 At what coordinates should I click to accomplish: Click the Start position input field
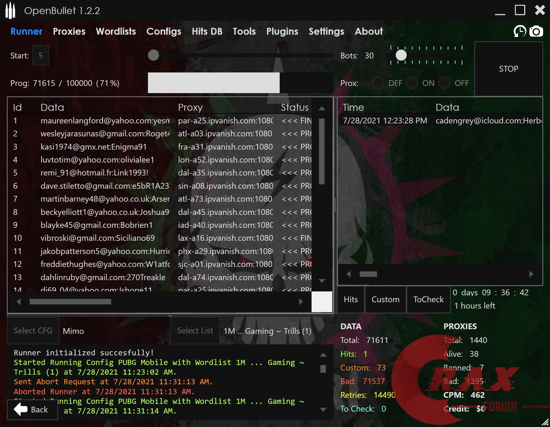point(41,55)
